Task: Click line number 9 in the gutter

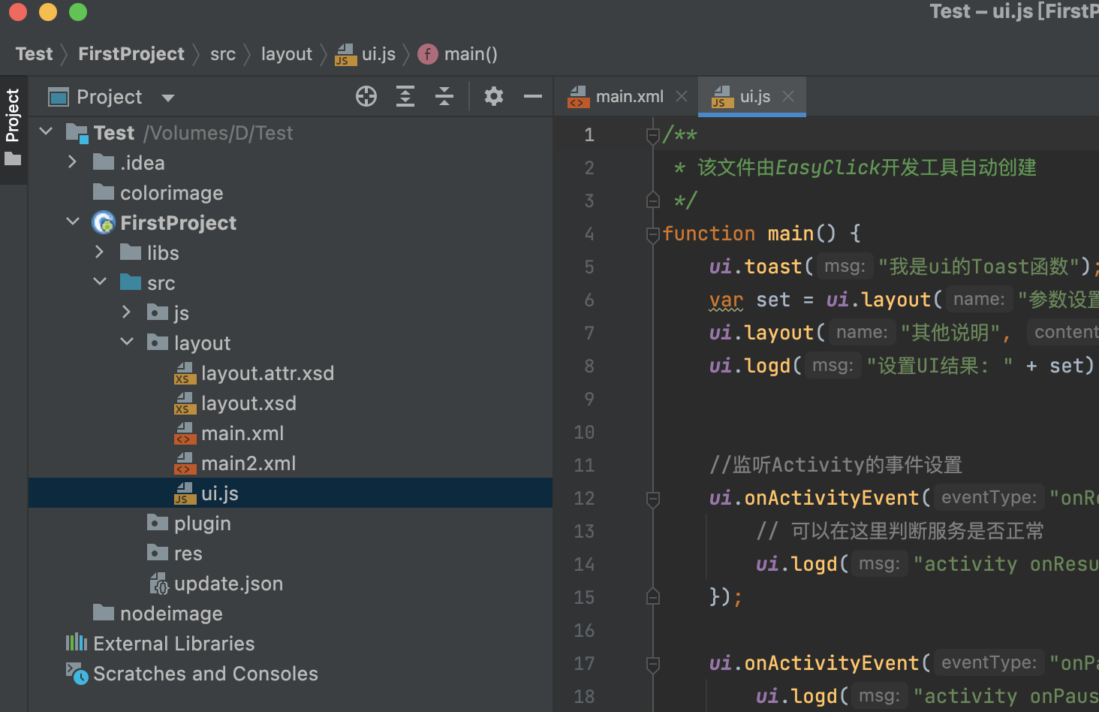Action: pyautogui.click(x=589, y=399)
